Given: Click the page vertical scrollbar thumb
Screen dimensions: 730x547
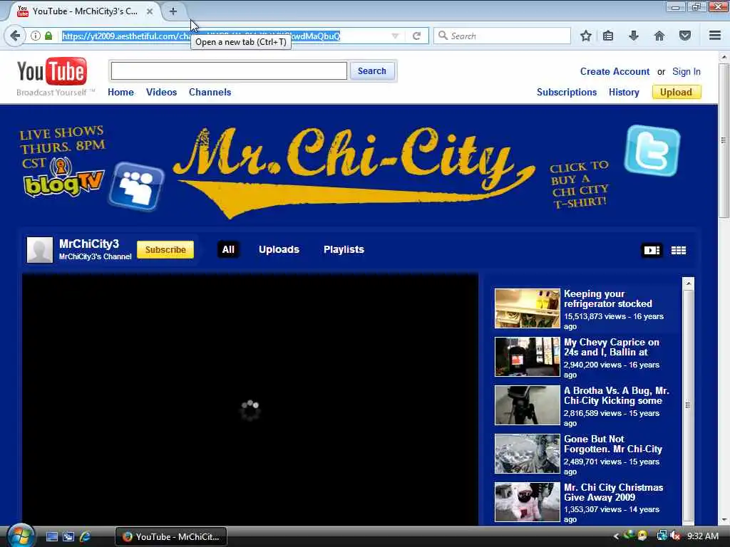Looking at the screenshot, I should [x=724, y=140].
